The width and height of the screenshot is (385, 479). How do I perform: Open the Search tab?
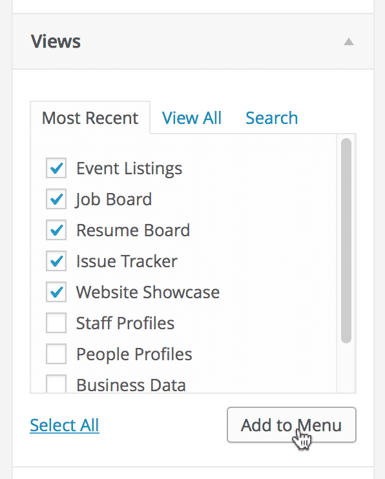click(271, 118)
